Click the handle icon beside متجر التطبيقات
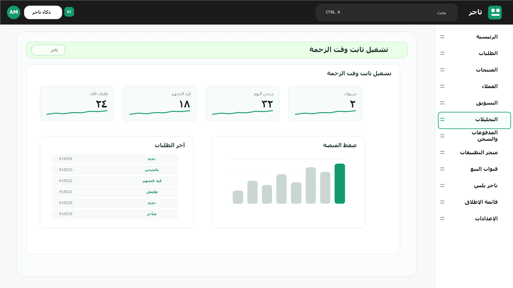The width and height of the screenshot is (513, 288). 442,152
